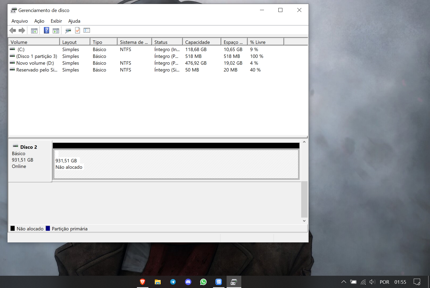Screen dimensions: 430x288
Task: Click the Properties checkmark toolbar icon
Action: (77, 30)
